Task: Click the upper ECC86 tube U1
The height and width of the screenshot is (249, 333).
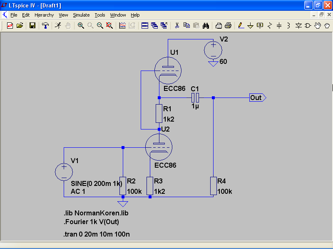Action: [168, 71]
